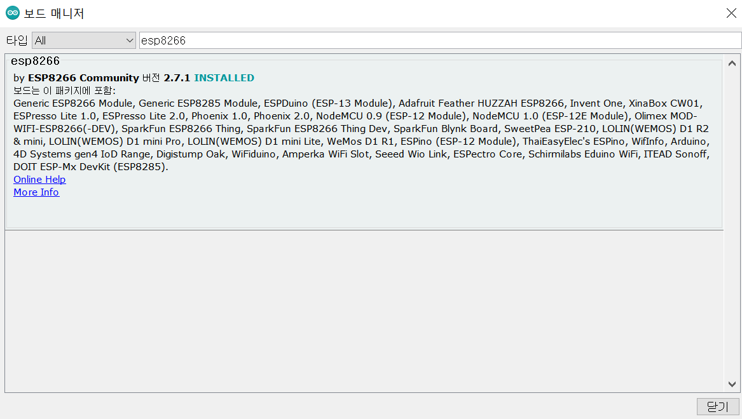Click the INSTALLED status label

coord(224,78)
